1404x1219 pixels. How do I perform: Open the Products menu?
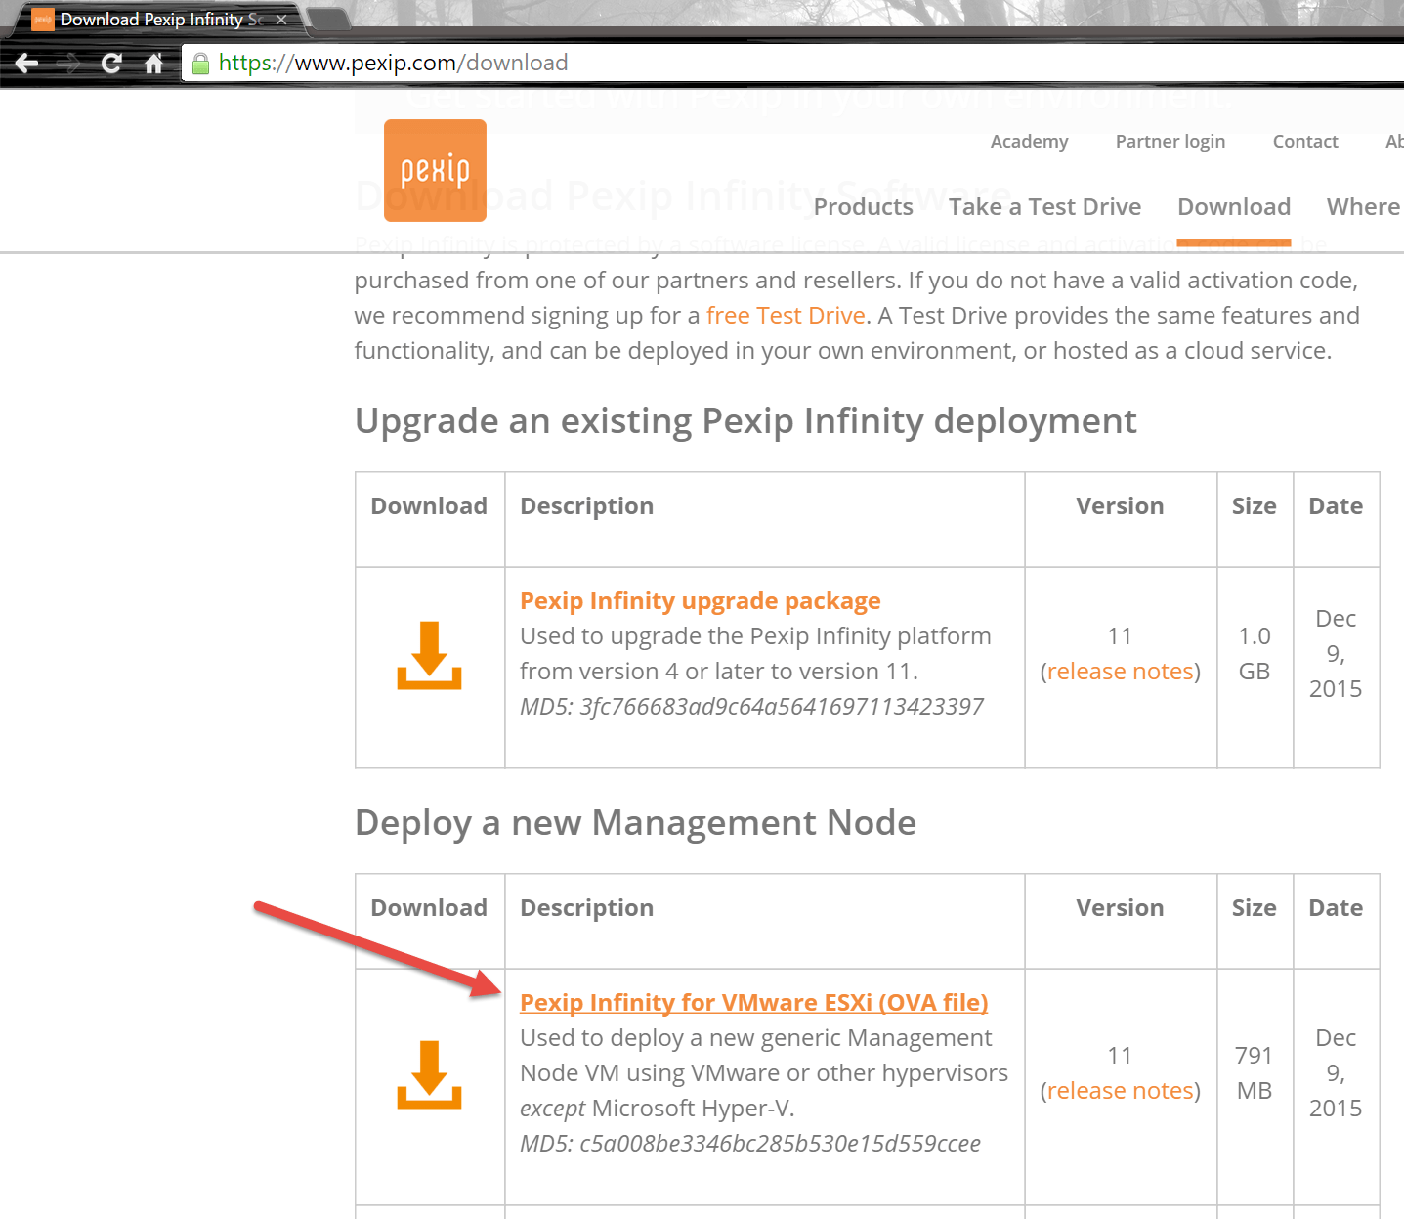pos(863,207)
